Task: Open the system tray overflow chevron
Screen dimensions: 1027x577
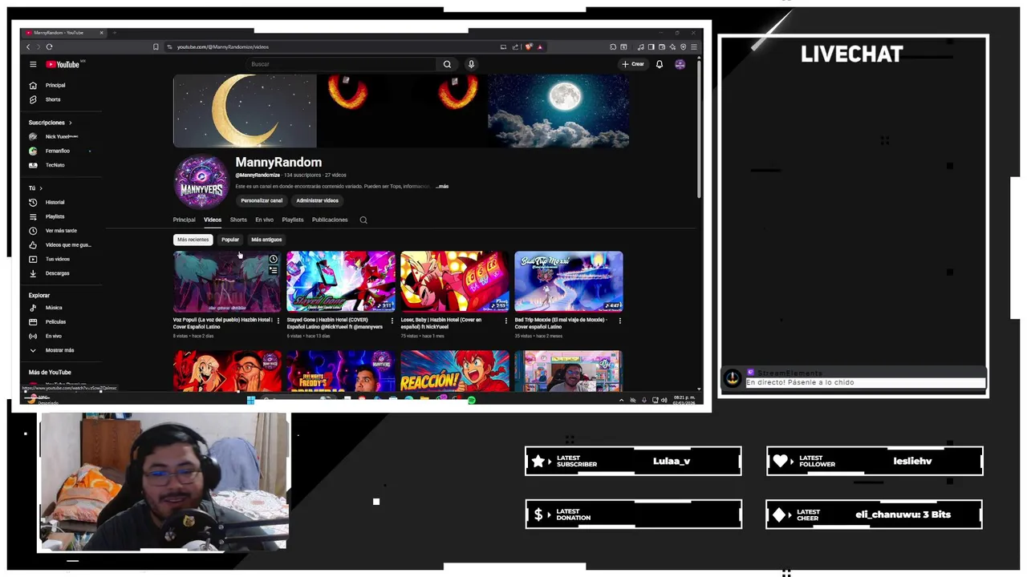Action: tap(621, 400)
